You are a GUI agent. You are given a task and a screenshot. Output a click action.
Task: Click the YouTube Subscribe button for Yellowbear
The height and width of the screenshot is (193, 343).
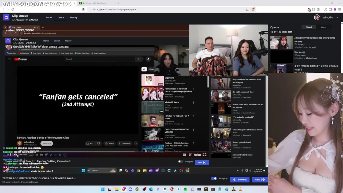pyautogui.click(x=47, y=143)
